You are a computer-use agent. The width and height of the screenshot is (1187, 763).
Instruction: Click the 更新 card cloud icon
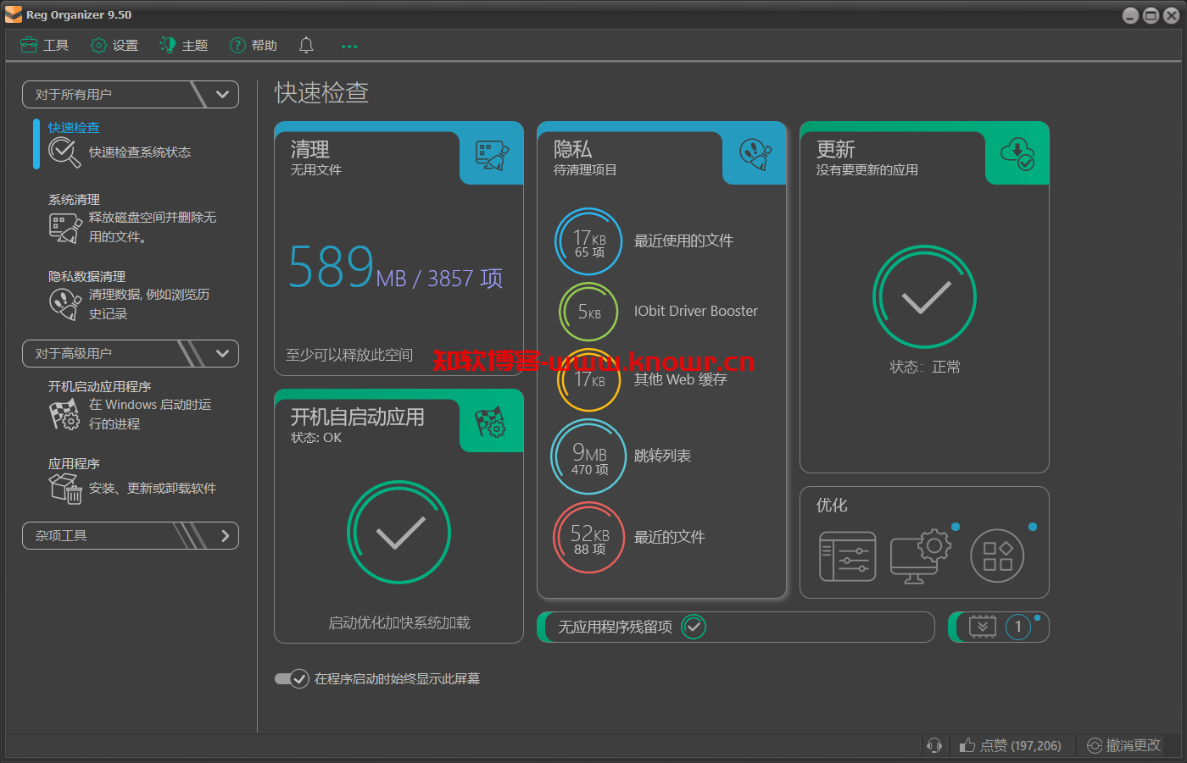(1017, 154)
